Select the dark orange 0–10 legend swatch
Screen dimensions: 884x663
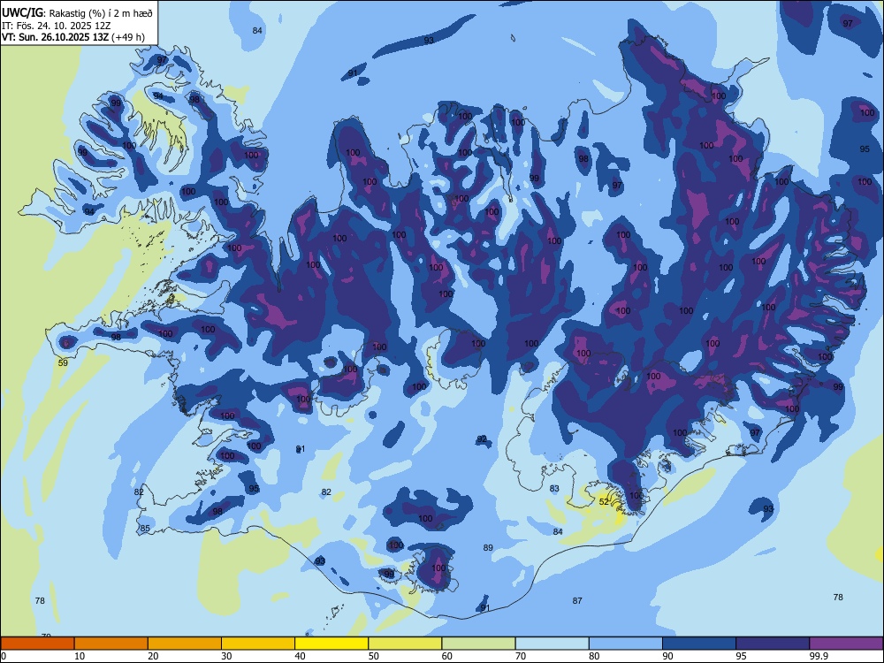click(x=37, y=644)
